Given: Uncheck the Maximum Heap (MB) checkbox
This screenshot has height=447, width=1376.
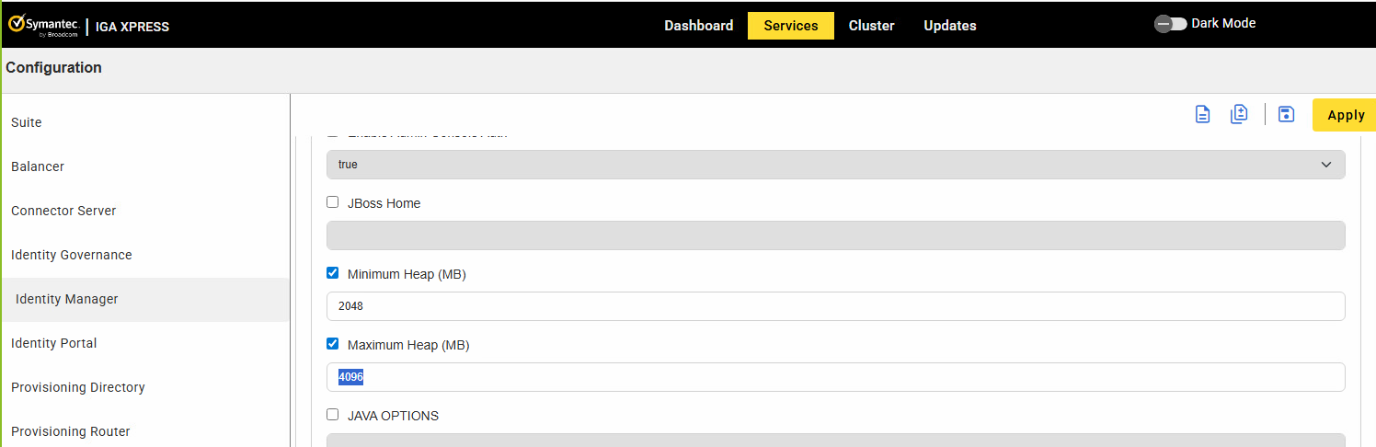Looking at the screenshot, I should (x=333, y=344).
